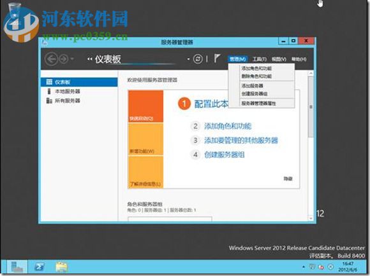Open the step 3 添加要管理的其他服务器 link

pyautogui.click(x=241, y=141)
